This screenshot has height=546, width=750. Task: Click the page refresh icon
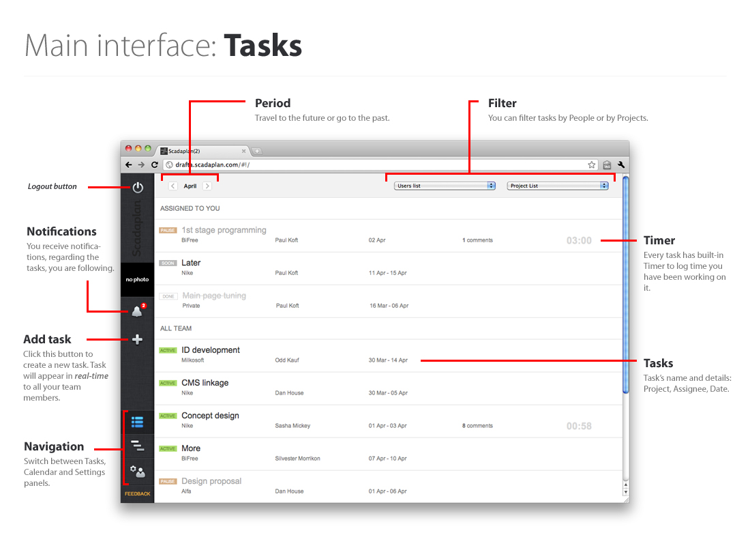click(x=155, y=164)
